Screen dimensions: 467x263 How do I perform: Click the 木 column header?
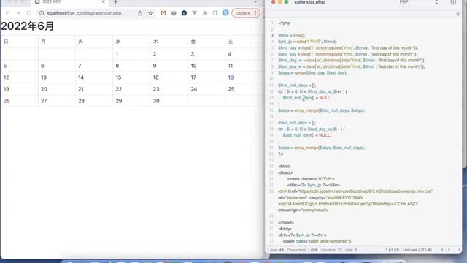155,42
